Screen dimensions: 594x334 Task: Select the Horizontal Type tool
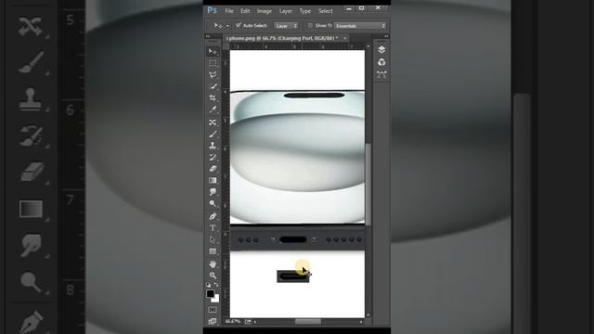pyautogui.click(x=213, y=228)
